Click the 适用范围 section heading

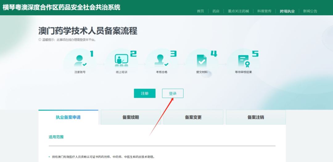coord(56,137)
